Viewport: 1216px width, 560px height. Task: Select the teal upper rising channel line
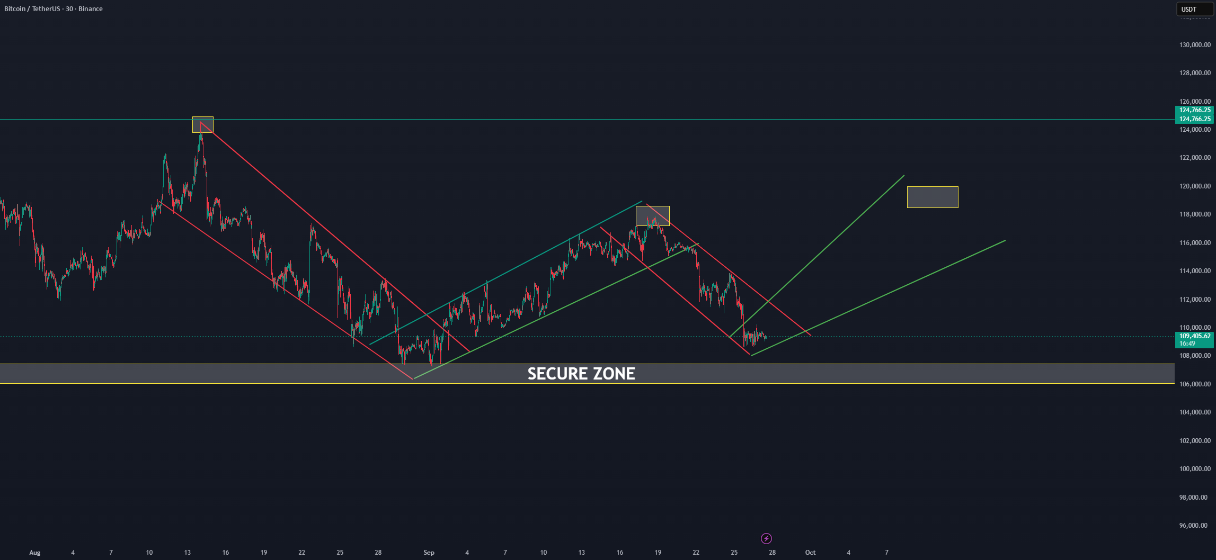(x=506, y=273)
